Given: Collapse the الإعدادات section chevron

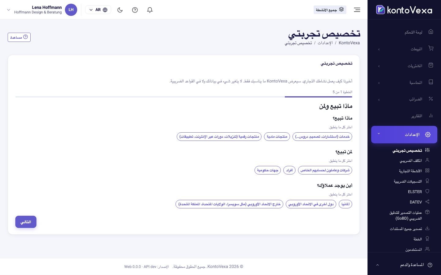Looking at the screenshot, I should tap(379, 134).
